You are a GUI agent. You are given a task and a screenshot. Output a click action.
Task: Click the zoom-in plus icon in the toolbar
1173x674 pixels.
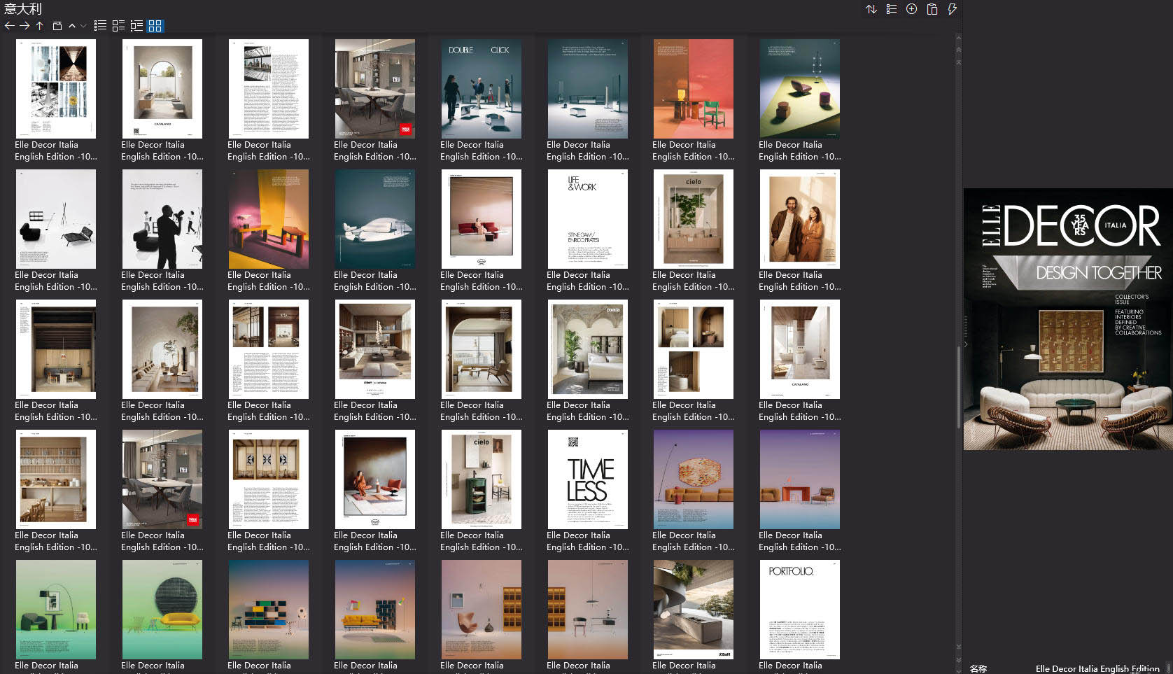(911, 8)
